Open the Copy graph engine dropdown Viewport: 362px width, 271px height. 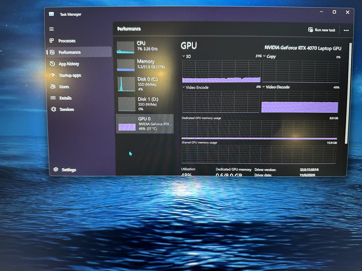(264, 56)
